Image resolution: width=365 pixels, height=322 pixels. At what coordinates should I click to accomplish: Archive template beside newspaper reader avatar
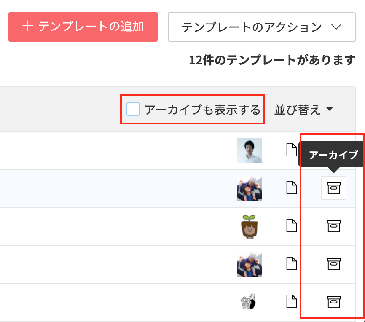[x=333, y=302]
